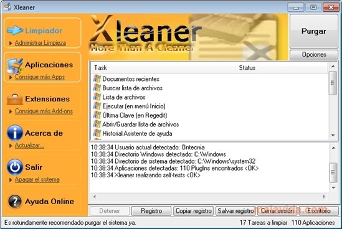Click the Escritorio button

(x=319, y=211)
